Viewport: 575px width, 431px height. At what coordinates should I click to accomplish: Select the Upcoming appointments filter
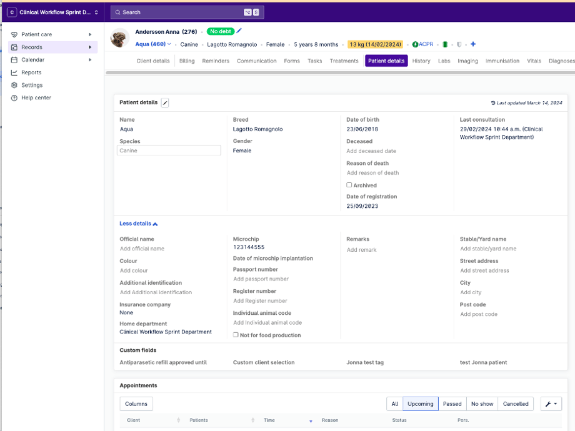coord(420,404)
